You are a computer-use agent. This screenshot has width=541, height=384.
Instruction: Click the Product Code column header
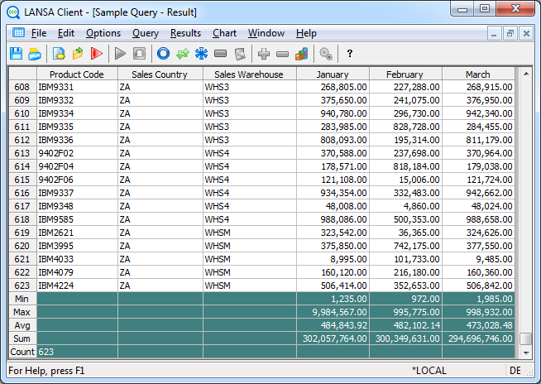(76, 74)
